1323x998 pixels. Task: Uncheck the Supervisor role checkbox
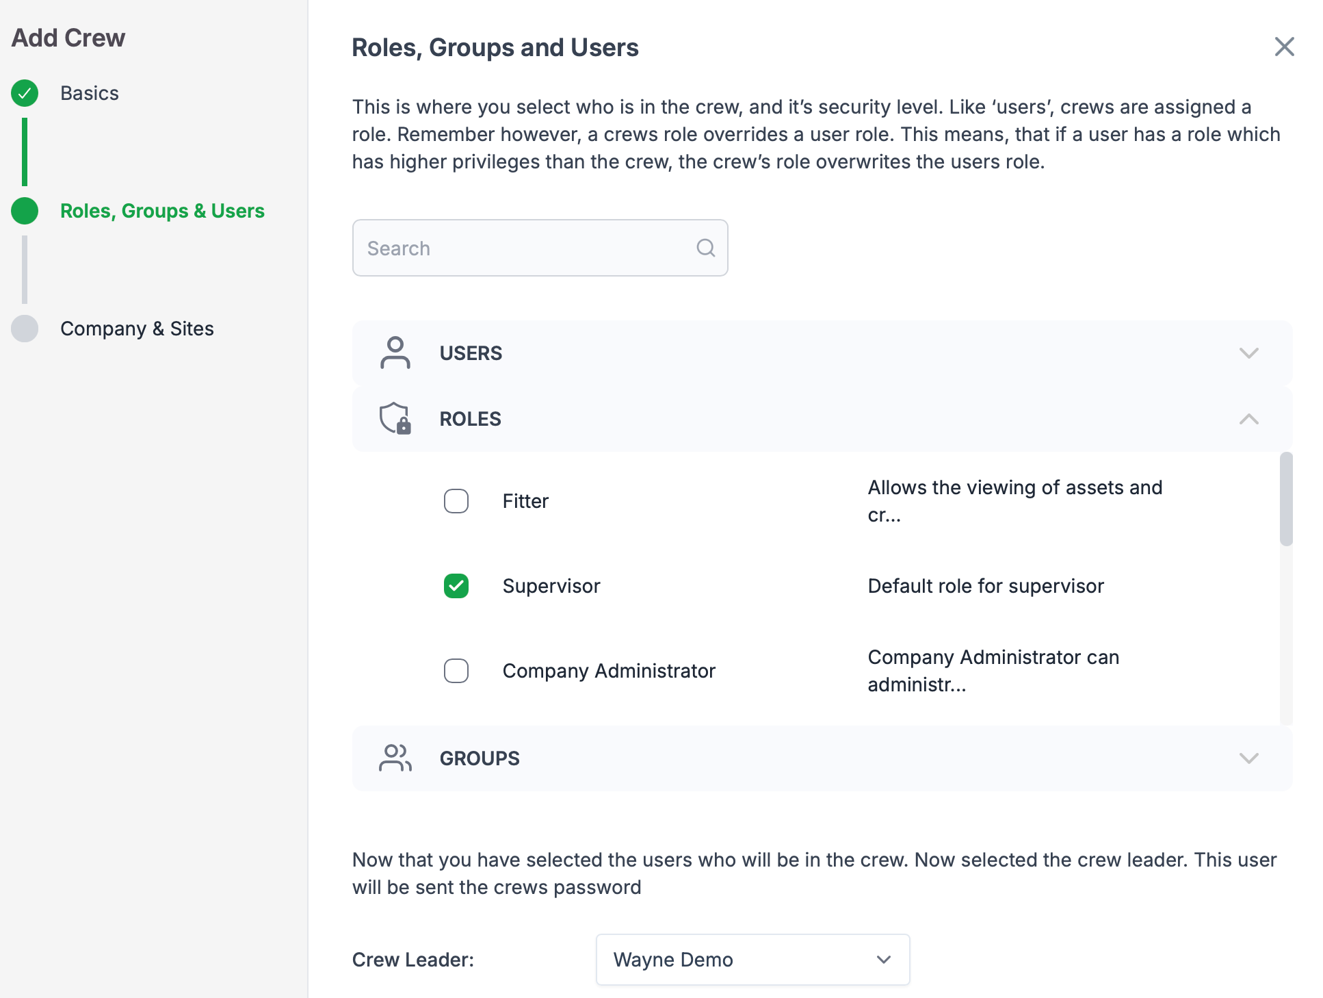tap(456, 586)
